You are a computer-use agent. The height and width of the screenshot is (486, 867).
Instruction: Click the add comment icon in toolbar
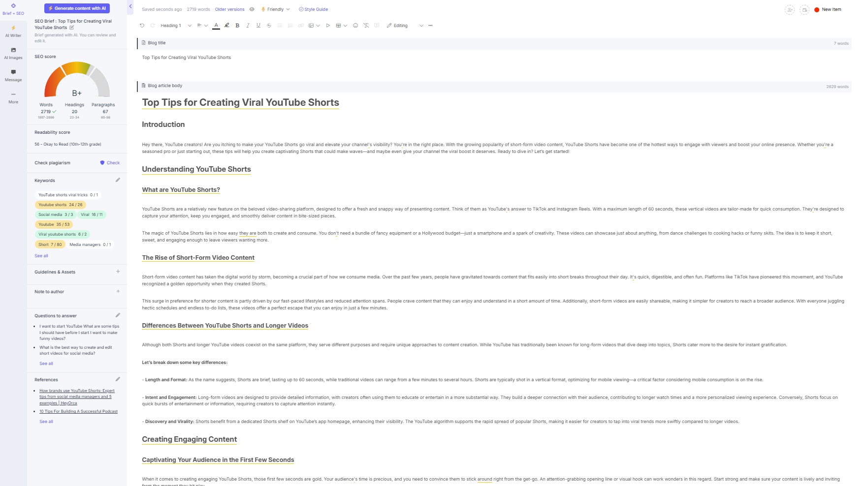click(377, 26)
